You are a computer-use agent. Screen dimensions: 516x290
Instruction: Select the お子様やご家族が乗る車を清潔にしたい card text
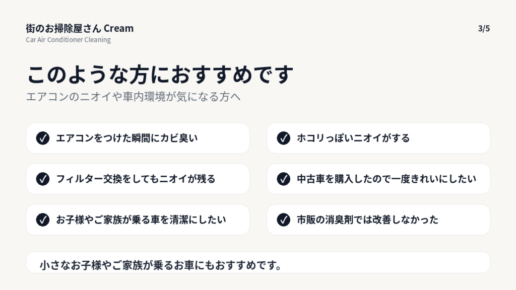pyautogui.click(x=141, y=220)
